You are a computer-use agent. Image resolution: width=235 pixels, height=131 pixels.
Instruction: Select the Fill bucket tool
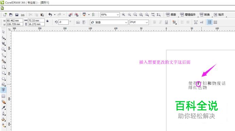point(3,119)
